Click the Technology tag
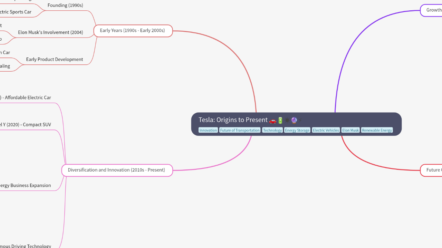442x248 pixels. pyautogui.click(x=272, y=130)
